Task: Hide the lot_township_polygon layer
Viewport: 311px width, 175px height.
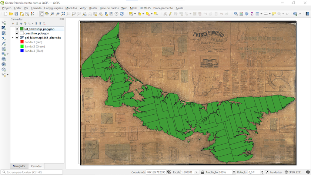Action: 17,28
